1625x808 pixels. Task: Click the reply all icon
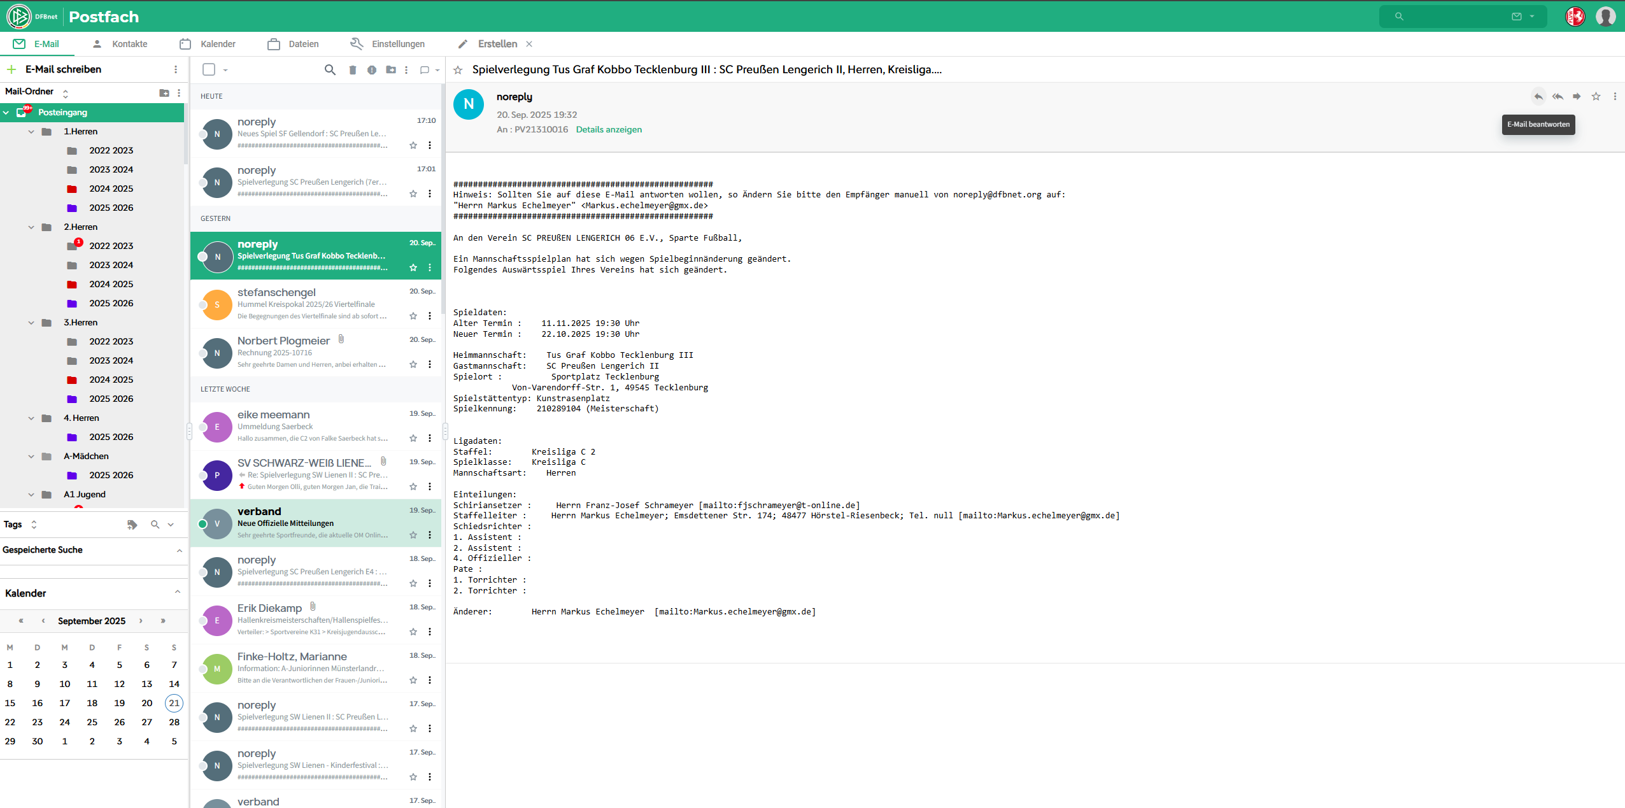point(1558,97)
